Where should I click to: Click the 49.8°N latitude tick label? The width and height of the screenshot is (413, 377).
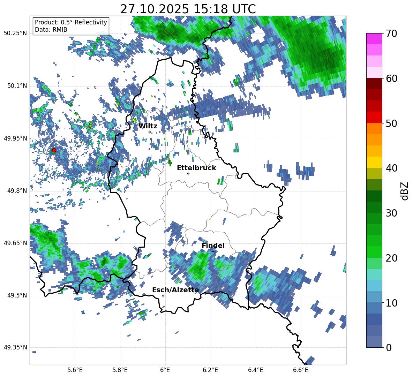click(x=17, y=191)
